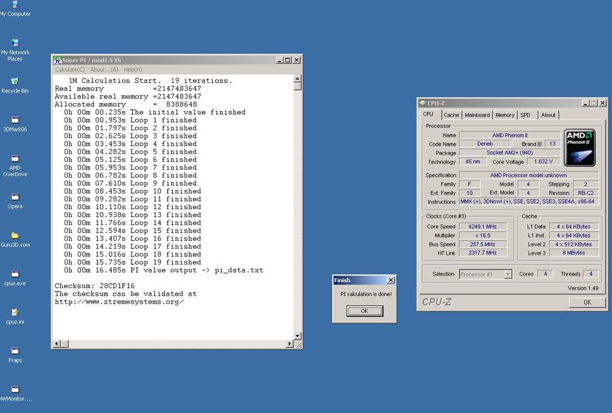Screen dimensions: 612x413
Task: Click the Super PI horizontal scrollbar thumb
Action: point(65,344)
